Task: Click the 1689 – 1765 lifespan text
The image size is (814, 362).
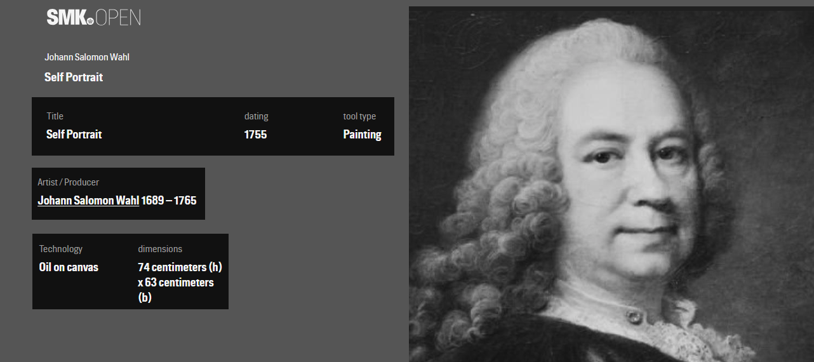Action: click(x=169, y=200)
